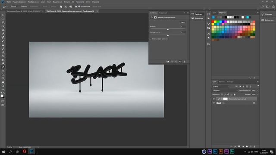The width and height of the screenshot is (276, 155).
Task: Select the Pen tool in toolbar
Action: (3, 67)
